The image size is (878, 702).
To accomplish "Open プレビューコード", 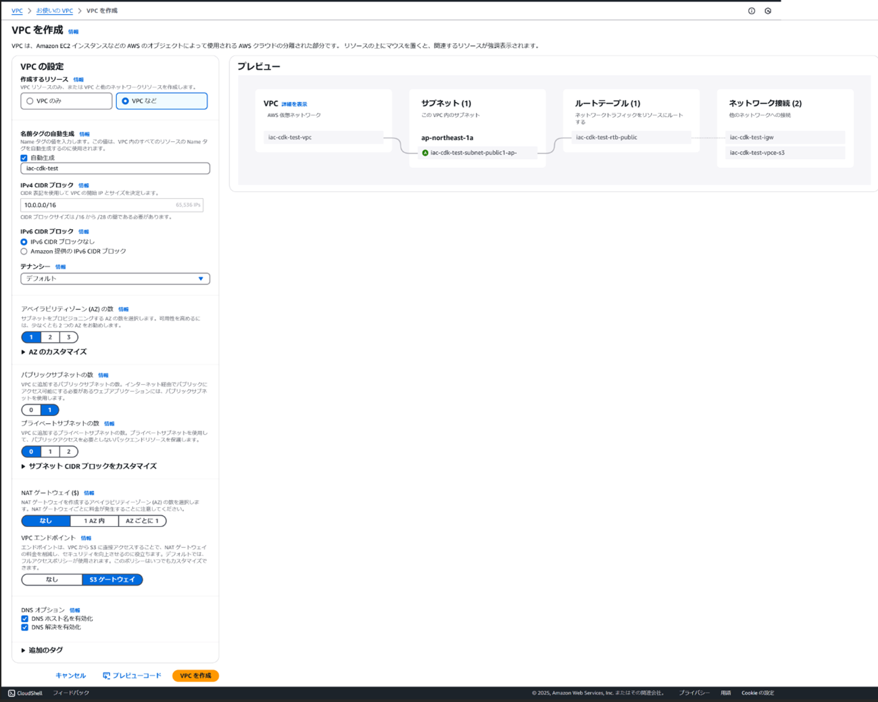I will point(132,676).
